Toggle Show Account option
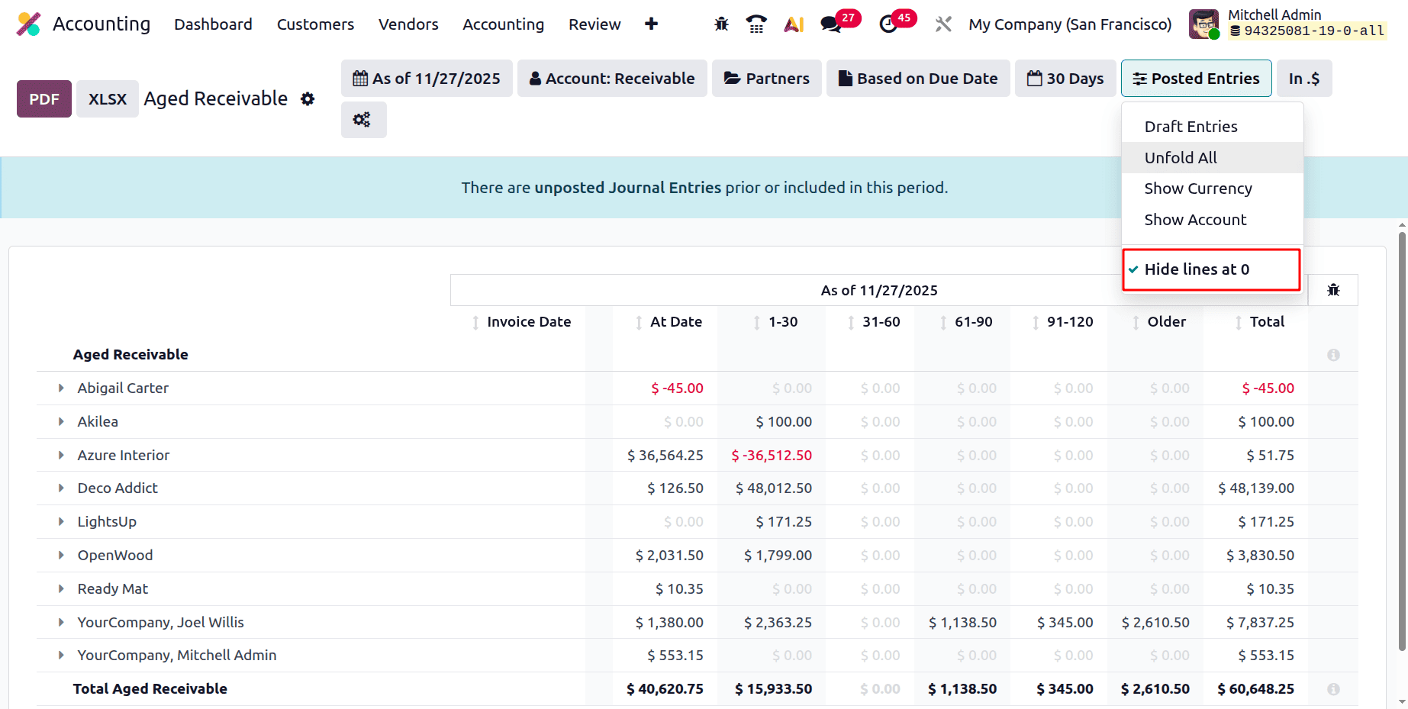Viewport: 1408px width, 709px height. click(x=1212, y=220)
